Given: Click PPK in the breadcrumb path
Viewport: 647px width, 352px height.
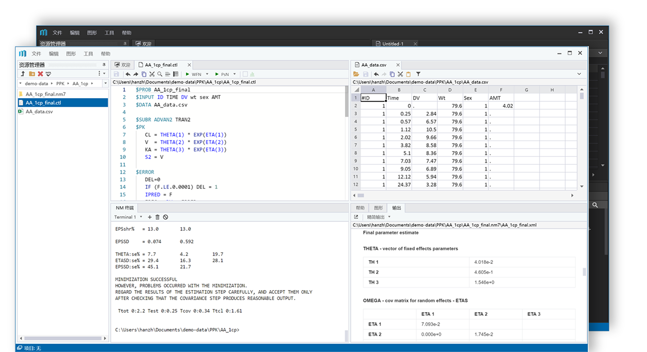Looking at the screenshot, I should click(x=60, y=83).
